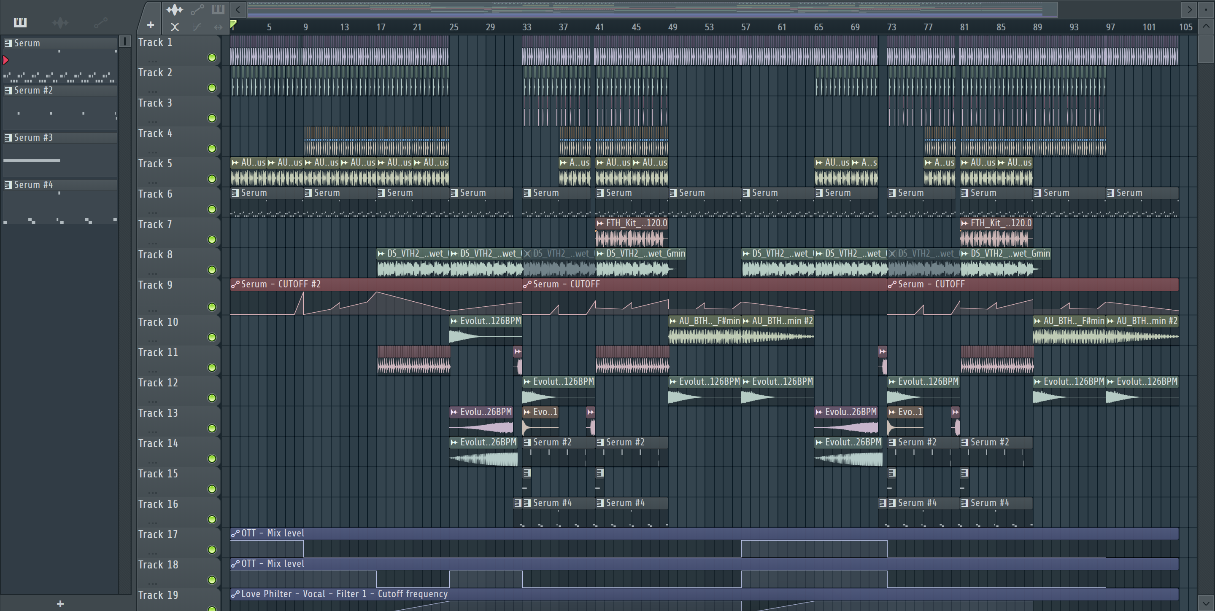
Task: Open Track 6 options dots
Action: click(152, 213)
